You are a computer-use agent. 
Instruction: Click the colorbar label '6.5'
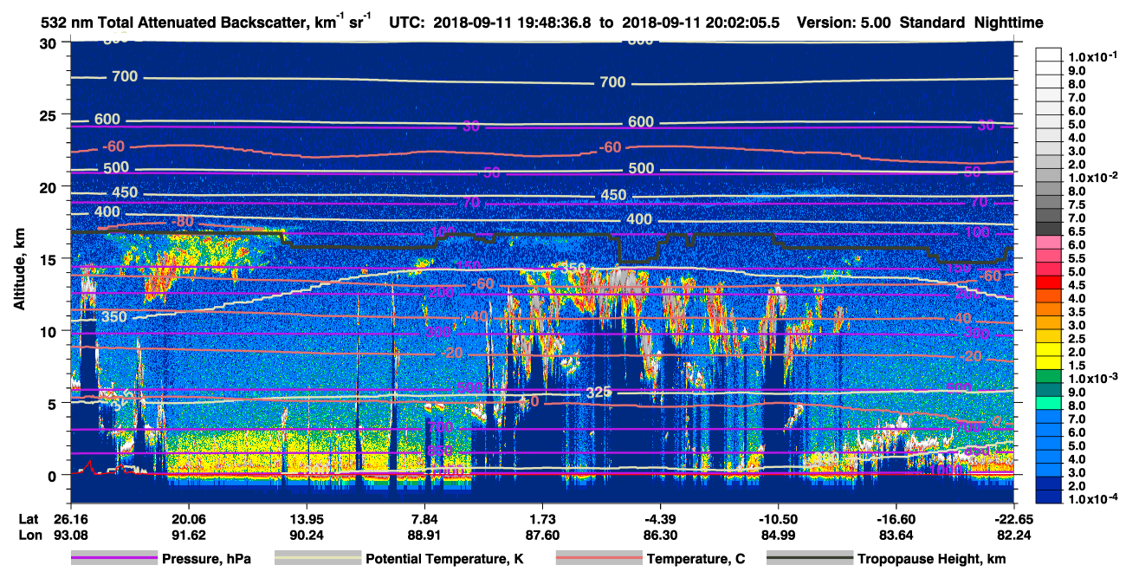click(x=1076, y=231)
